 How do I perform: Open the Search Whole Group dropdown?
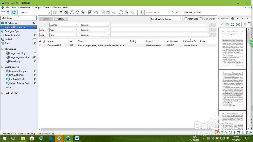tap(166, 19)
